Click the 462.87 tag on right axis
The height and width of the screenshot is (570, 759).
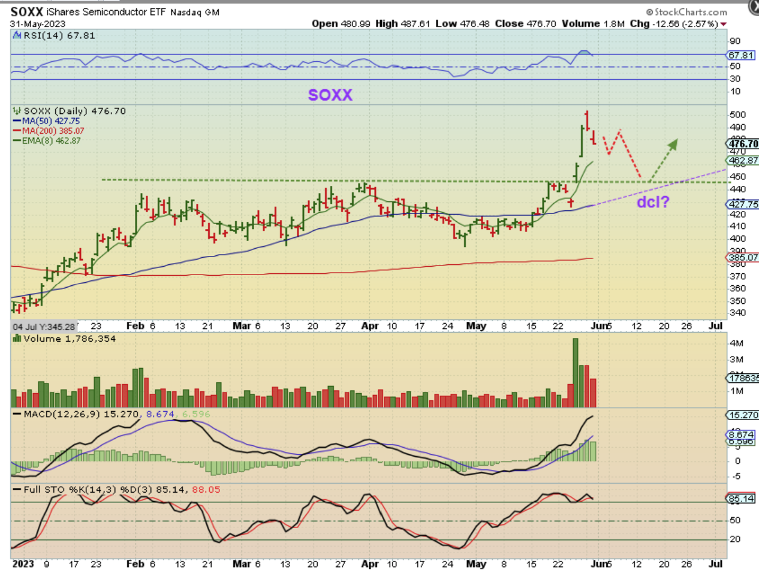tap(742, 161)
